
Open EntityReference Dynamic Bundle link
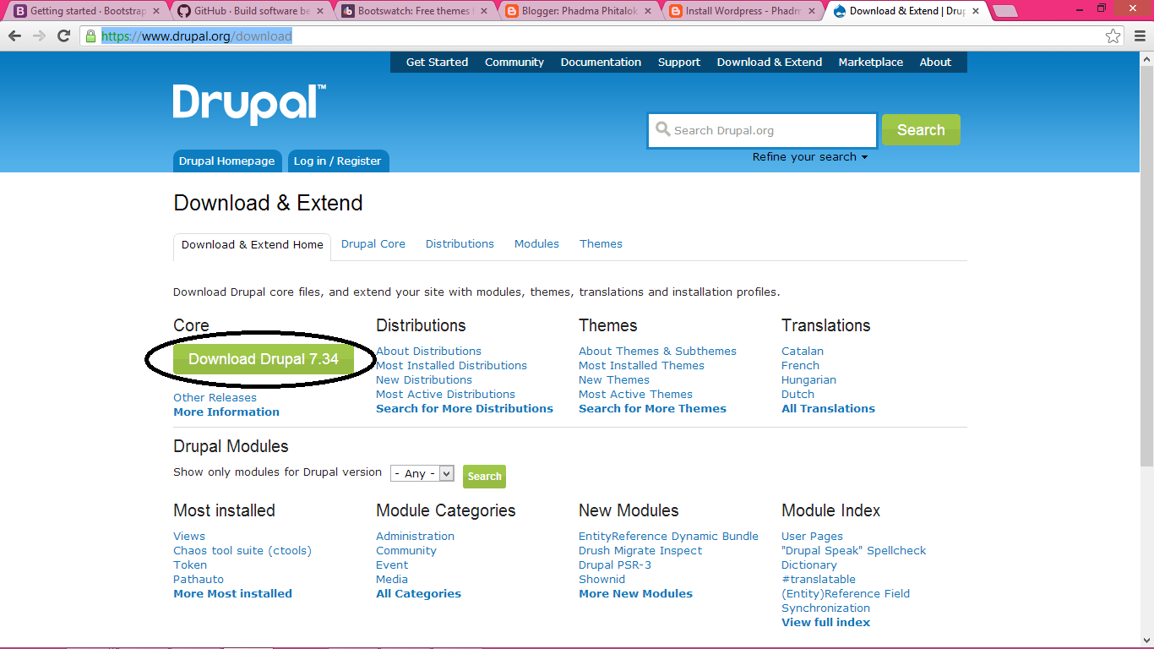pyautogui.click(x=668, y=536)
